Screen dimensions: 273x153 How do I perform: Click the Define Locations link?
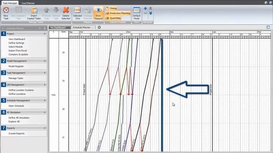17,94
